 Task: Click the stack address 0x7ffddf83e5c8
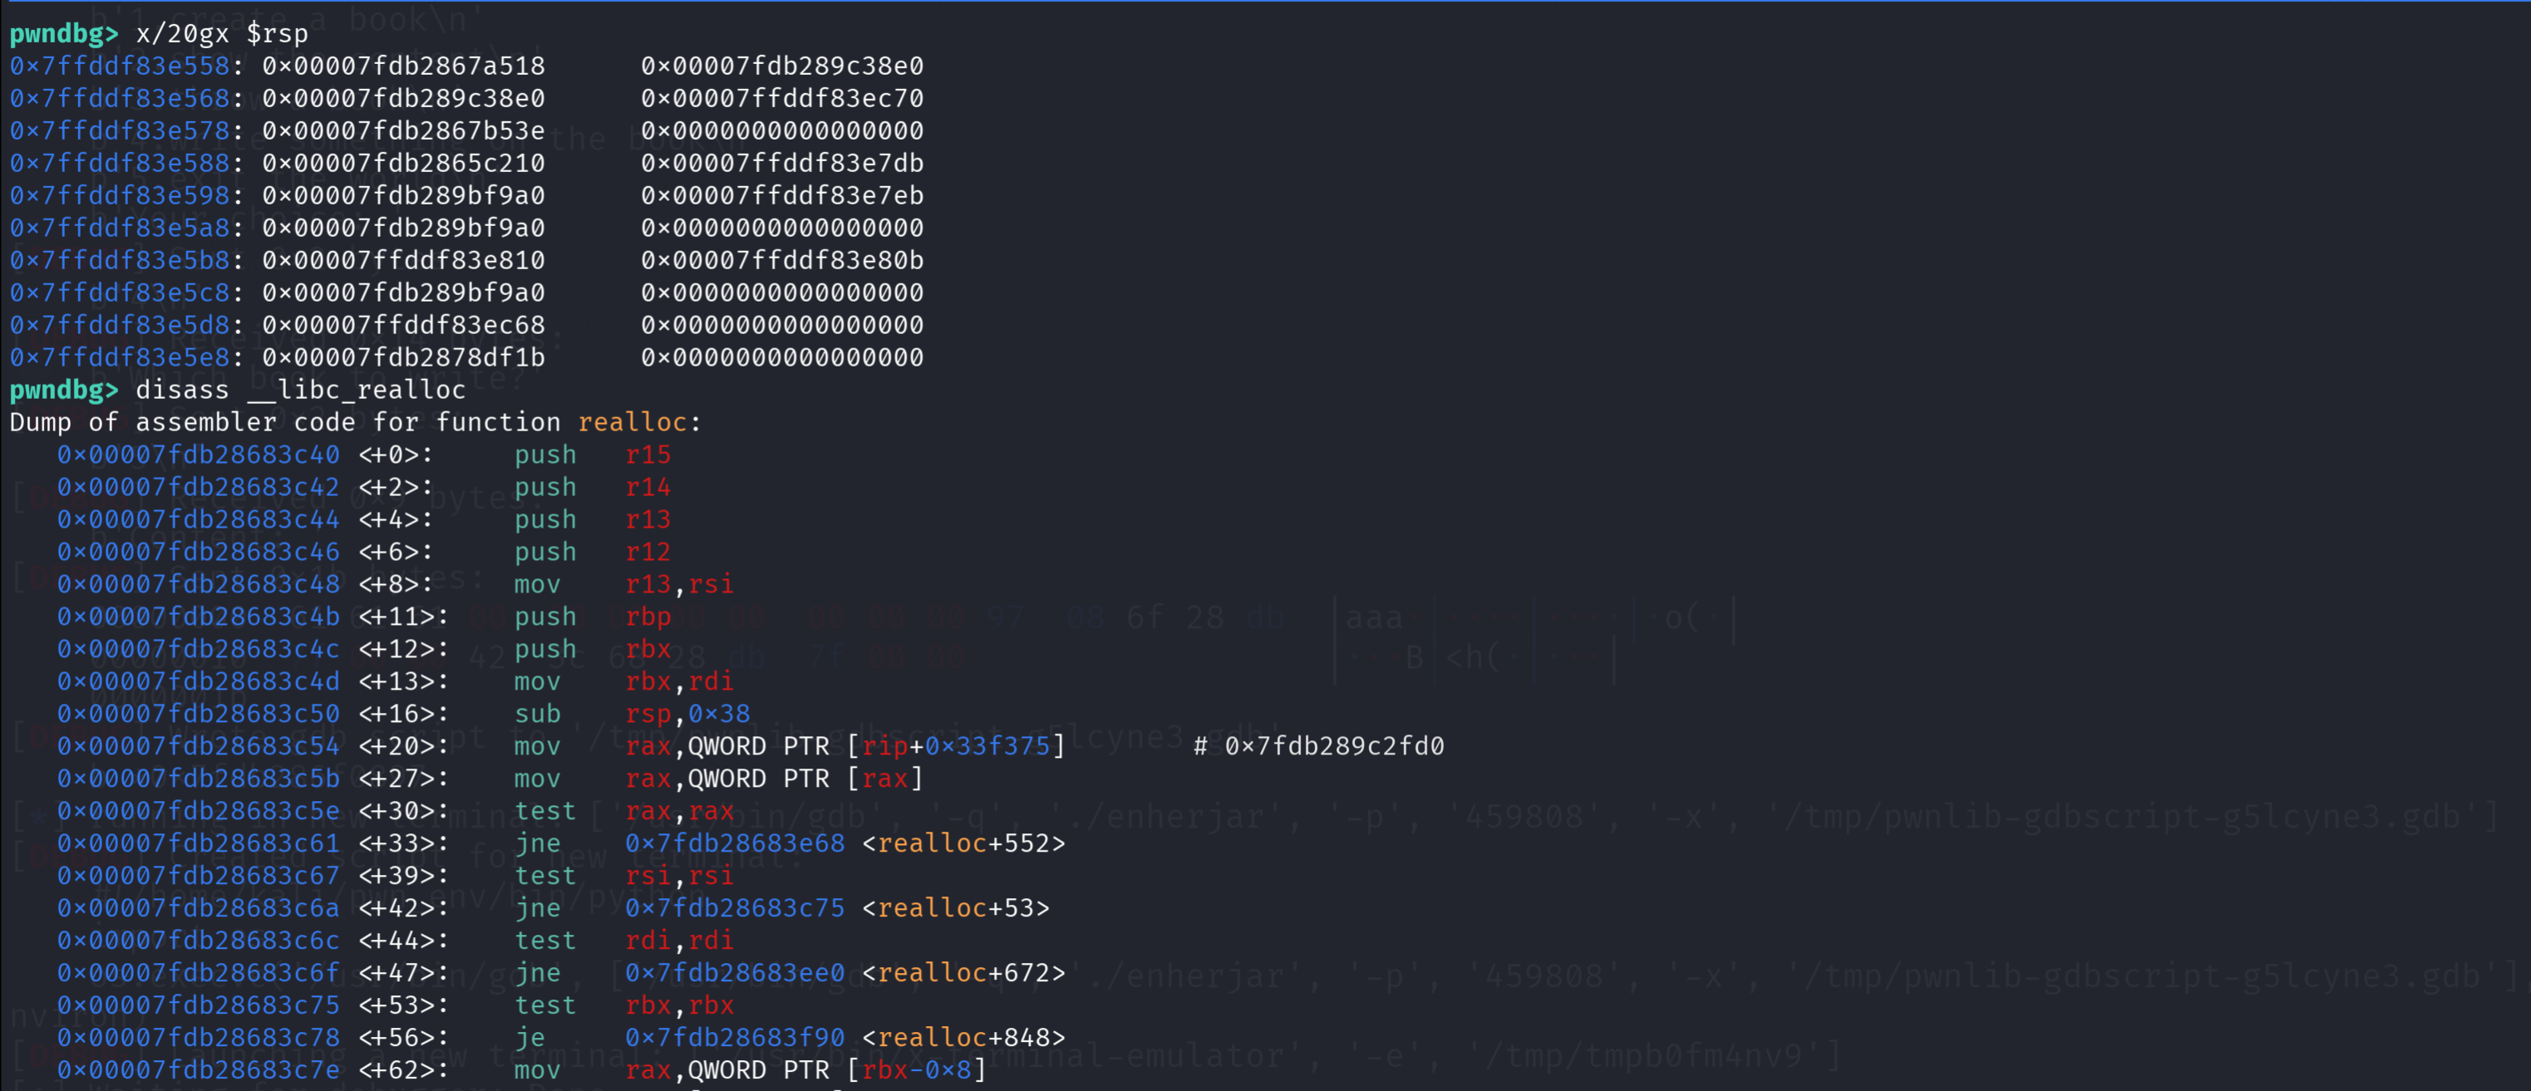[x=120, y=292]
